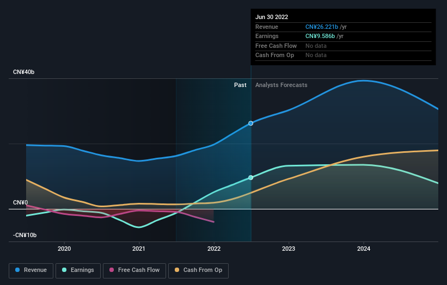Click No data in Free Cash Flow row

click(316, 46)
